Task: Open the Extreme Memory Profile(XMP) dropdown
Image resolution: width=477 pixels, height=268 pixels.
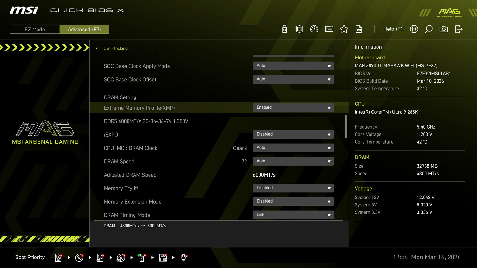Action: (293, 107)
